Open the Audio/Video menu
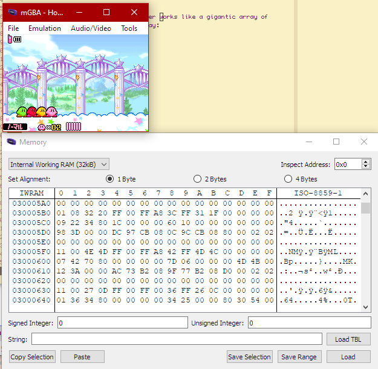The image size is (378, 369). pos(92,28)
